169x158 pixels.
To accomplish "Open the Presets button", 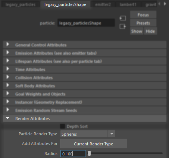I will coord(143,23).
